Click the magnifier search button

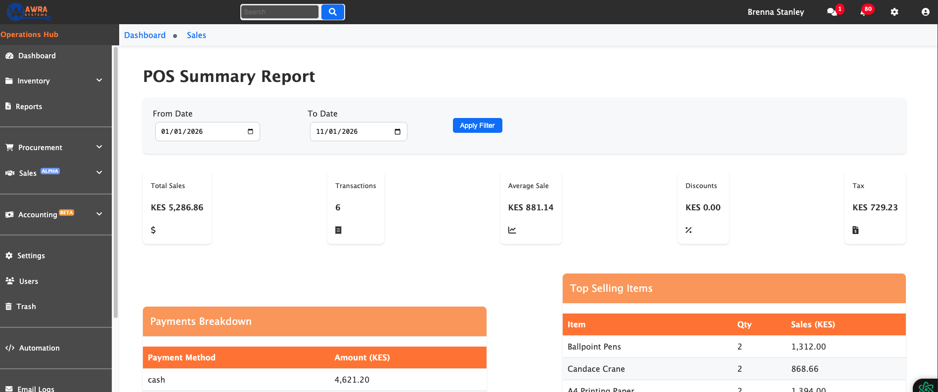click(x=333, y=12)
